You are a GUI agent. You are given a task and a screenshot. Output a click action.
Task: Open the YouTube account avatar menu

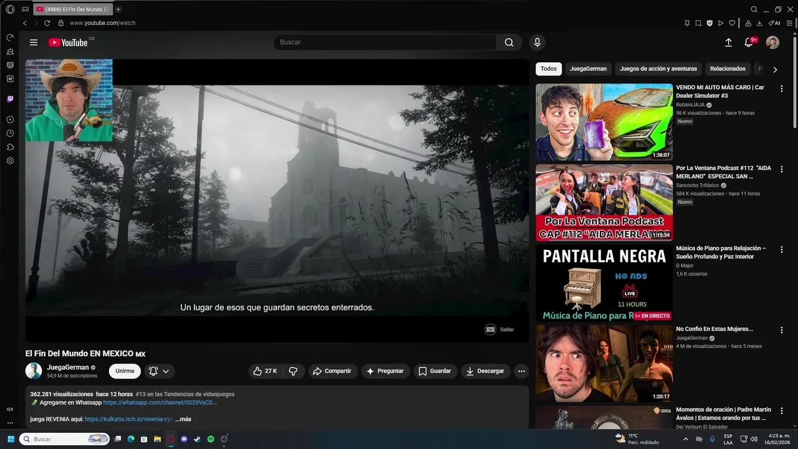[772, 42]
